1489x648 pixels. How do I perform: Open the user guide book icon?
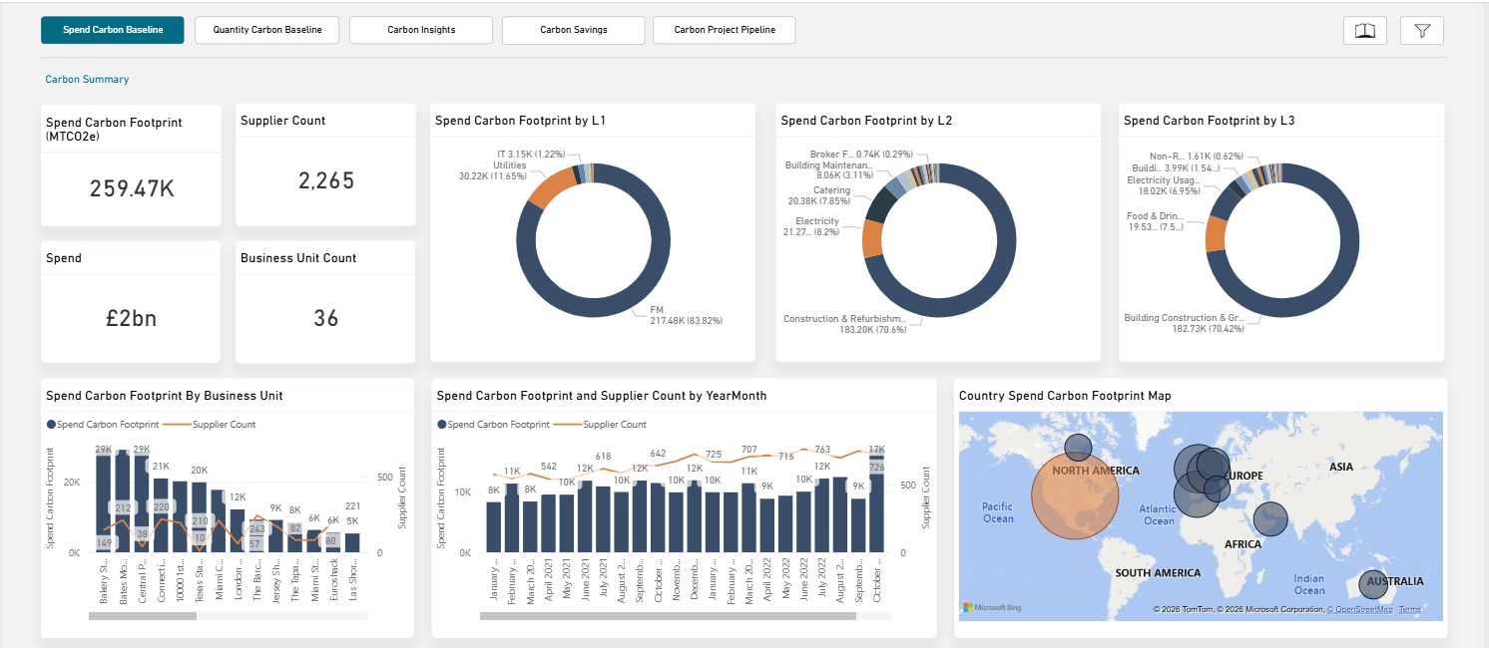tap(1364, 31)
